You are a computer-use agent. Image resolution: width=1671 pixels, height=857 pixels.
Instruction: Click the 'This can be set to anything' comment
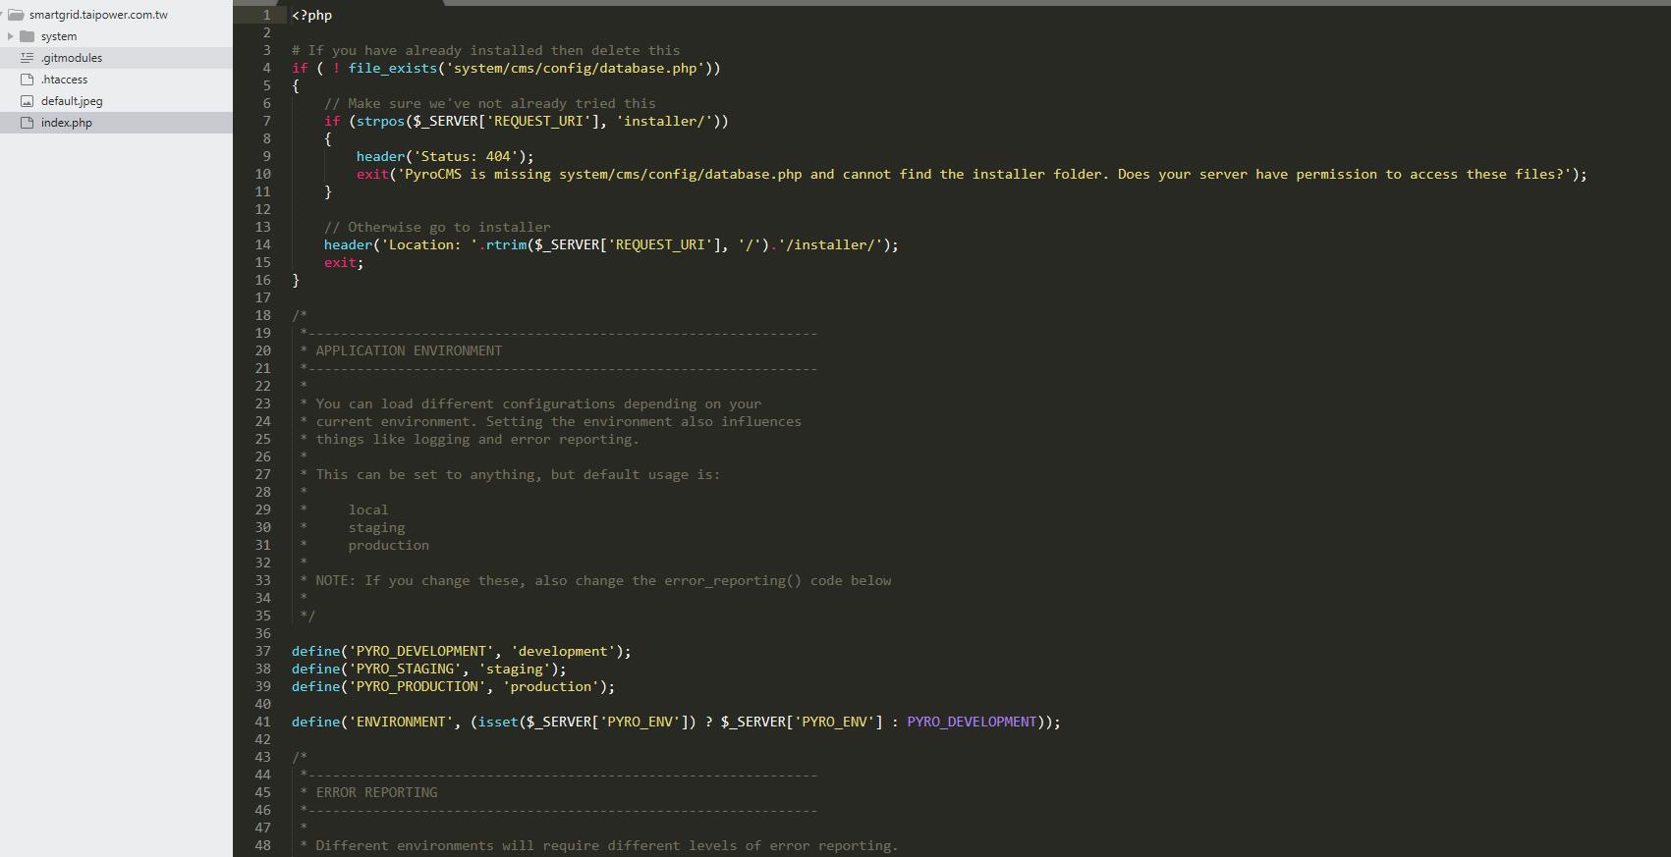[518, 474]
